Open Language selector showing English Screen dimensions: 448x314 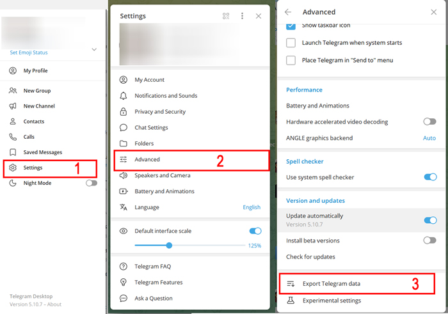pyautogui.click(x=252, y=207)
